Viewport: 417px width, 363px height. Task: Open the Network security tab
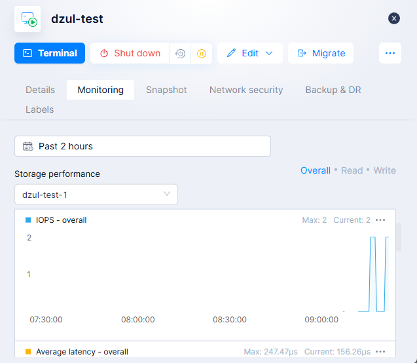pos(246,90)
